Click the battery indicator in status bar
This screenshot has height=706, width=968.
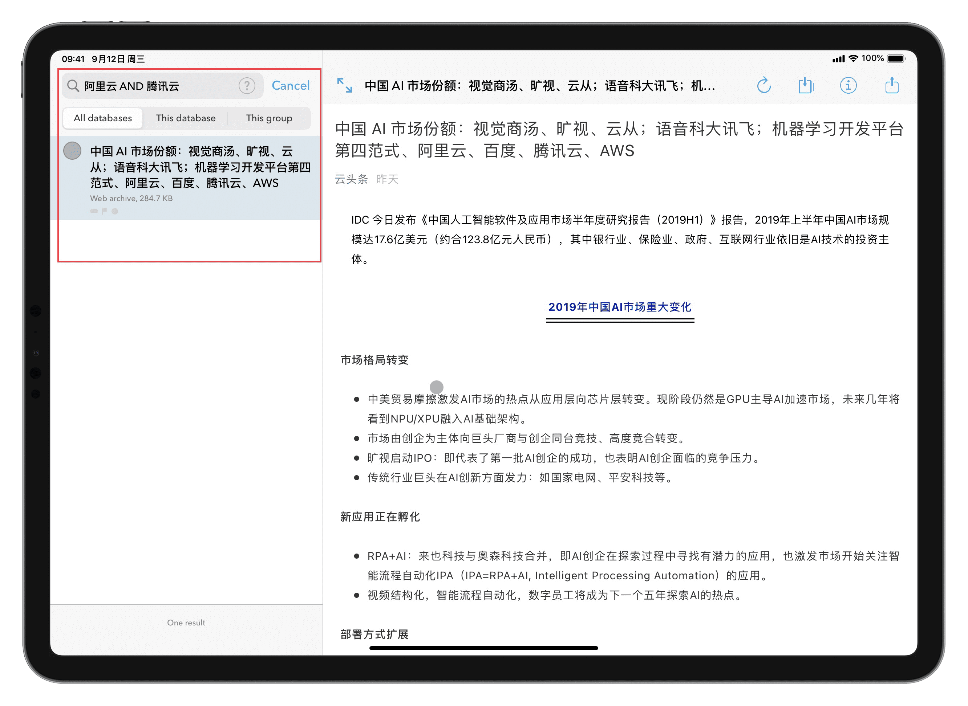(896, 58)
